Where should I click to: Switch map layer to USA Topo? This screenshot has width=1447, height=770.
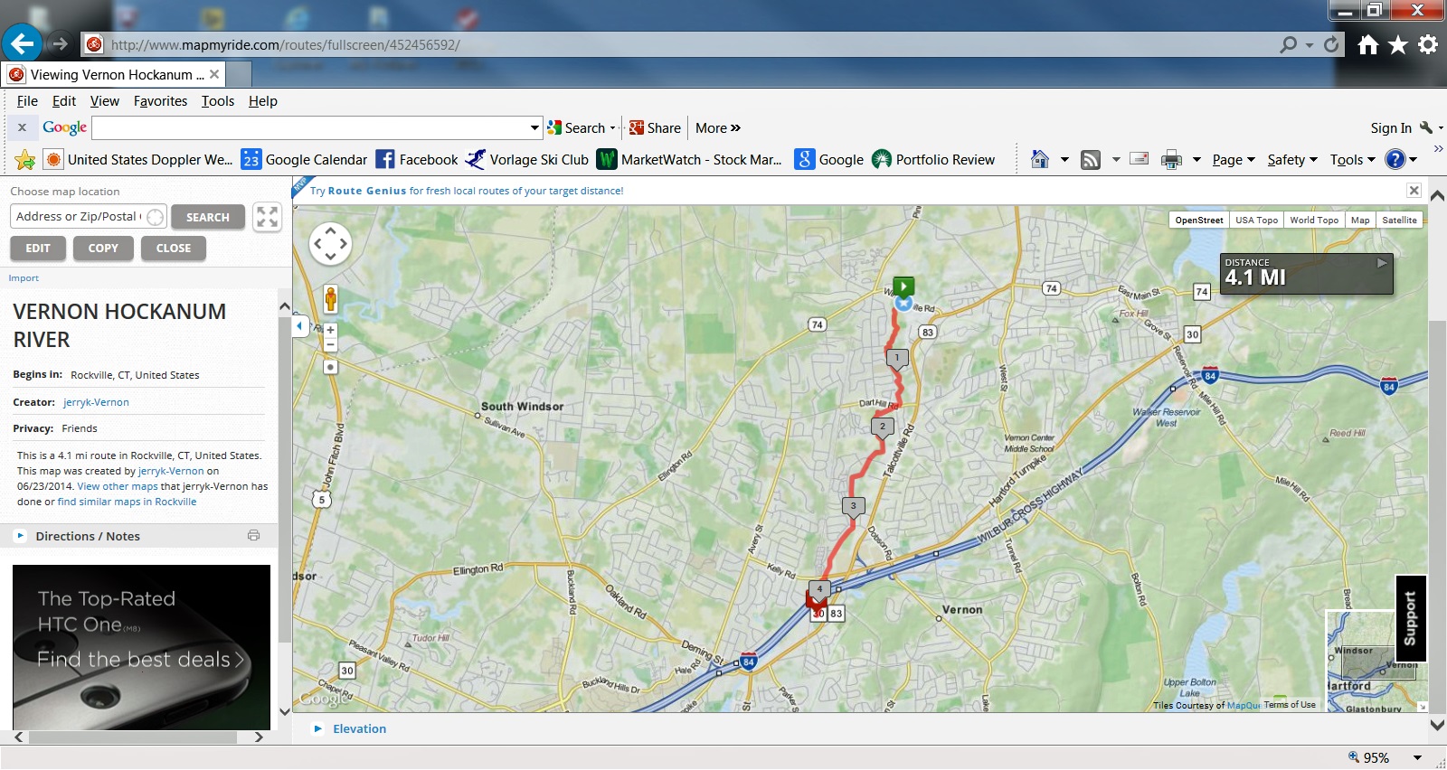(x=1256, y=221)
